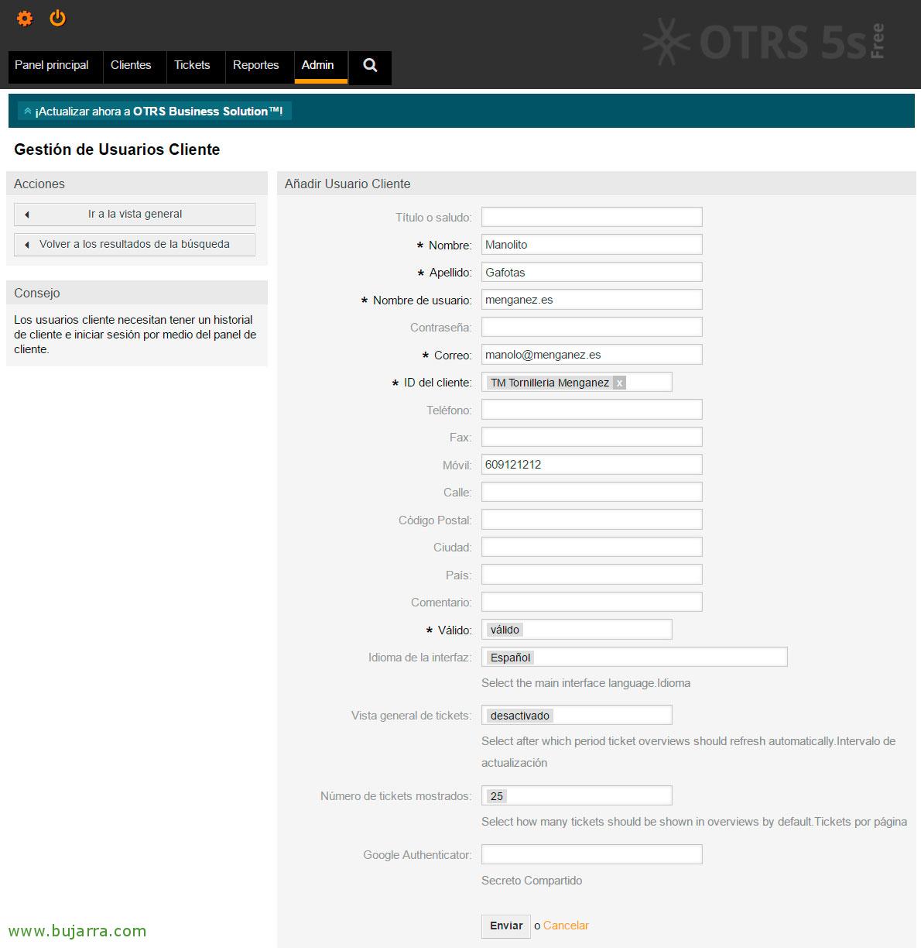Screen dimensions: 921x948
Task: Open preferences via the orange gear icon
Action: (x=25, y=19)
